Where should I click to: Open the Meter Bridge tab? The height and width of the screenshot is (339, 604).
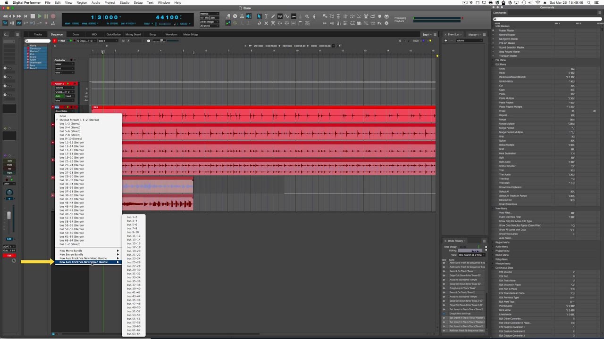191,34
